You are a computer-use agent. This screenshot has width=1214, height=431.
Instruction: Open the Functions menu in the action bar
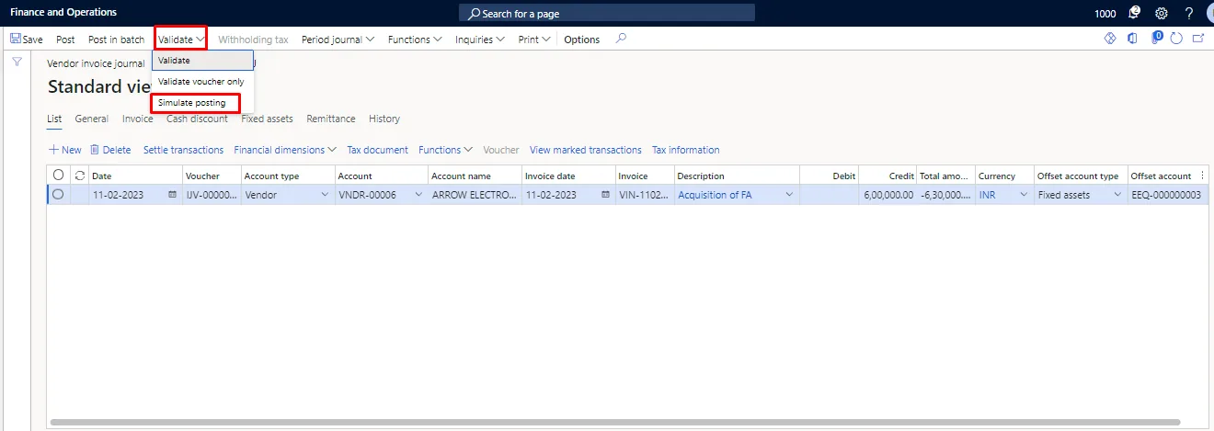(415, 40)
